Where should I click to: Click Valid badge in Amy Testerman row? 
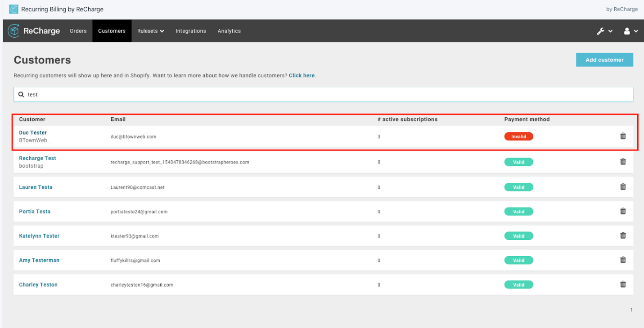point(518,260)
